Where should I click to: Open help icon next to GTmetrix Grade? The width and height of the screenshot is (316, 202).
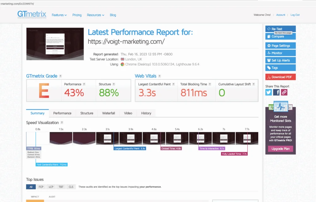(60, 76)
